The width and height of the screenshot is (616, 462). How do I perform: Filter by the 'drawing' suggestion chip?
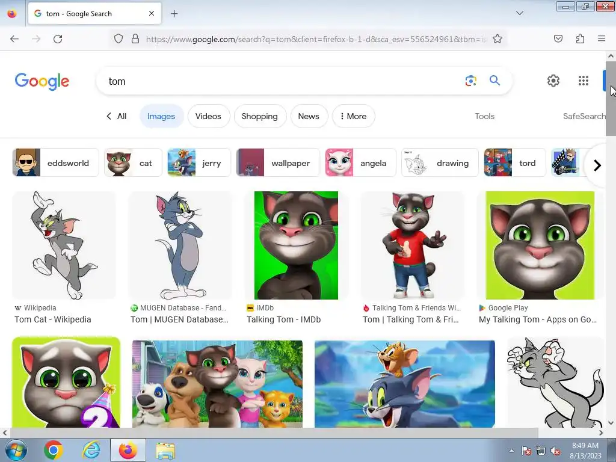[440, 162]
